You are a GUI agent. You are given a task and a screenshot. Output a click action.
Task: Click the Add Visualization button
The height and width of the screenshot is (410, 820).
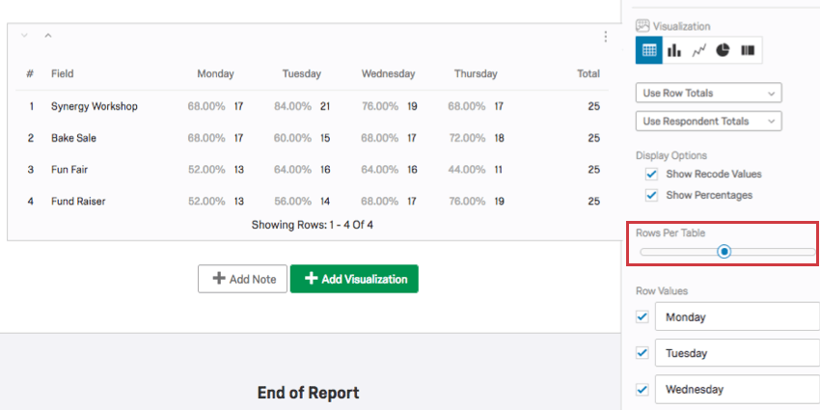pyautogui.click(x=354, y=279)
